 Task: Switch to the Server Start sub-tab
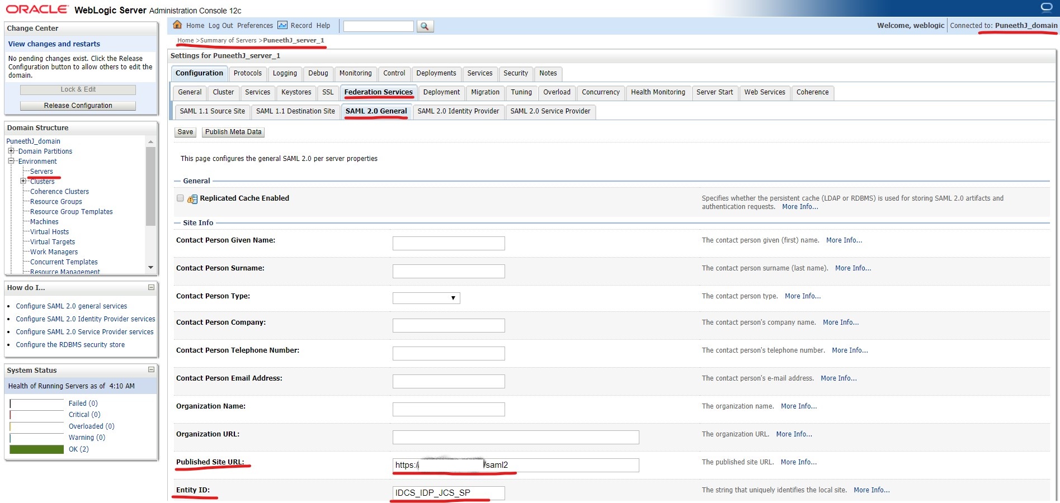coord(714,92)
